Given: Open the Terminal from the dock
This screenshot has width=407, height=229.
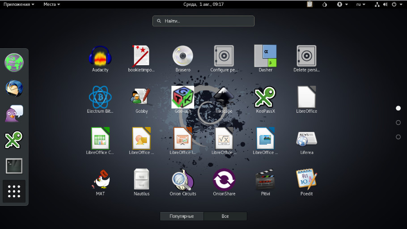Looking at the screenshot, I should [x=14, y=165].
